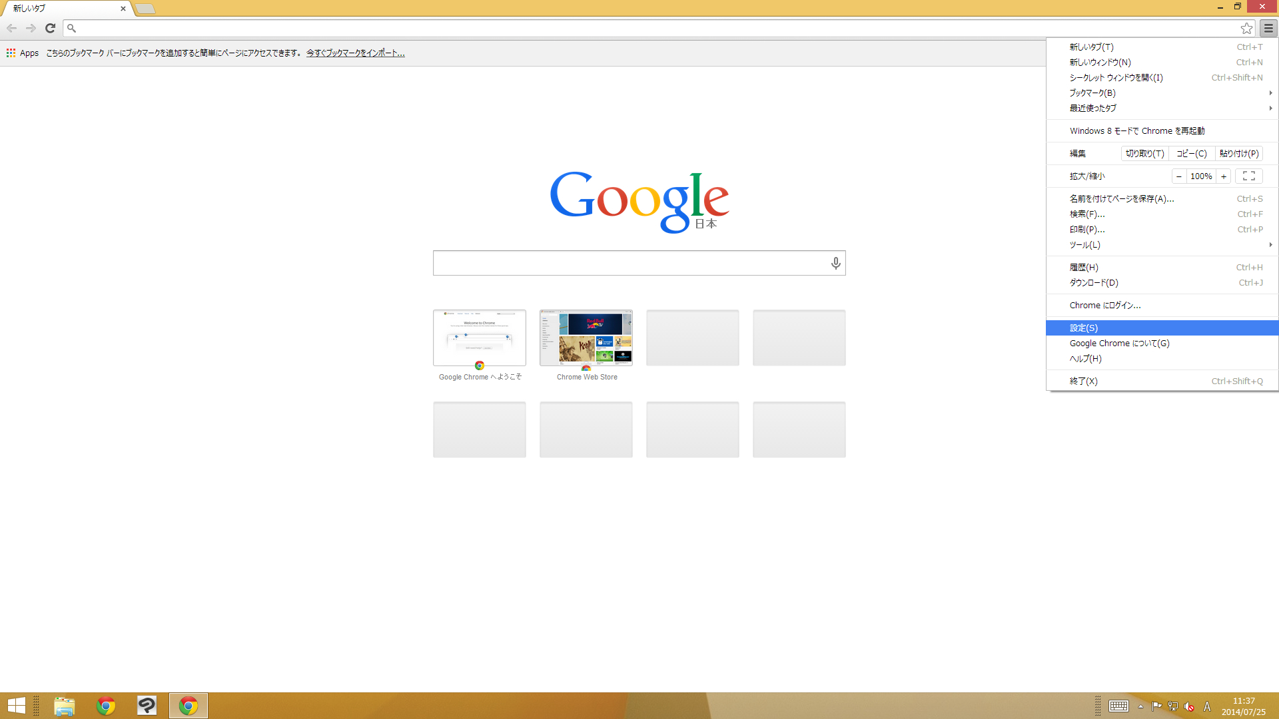The image size is (1279, 719).
Task: Expand the 最近使ったタブ submenu
Action: click(1162, 108)
